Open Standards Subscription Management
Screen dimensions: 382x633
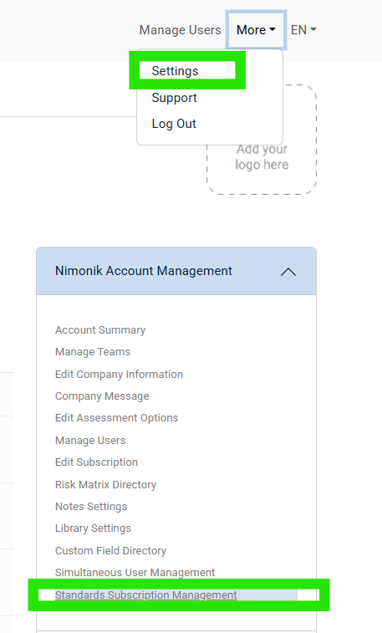click(146, 595)
